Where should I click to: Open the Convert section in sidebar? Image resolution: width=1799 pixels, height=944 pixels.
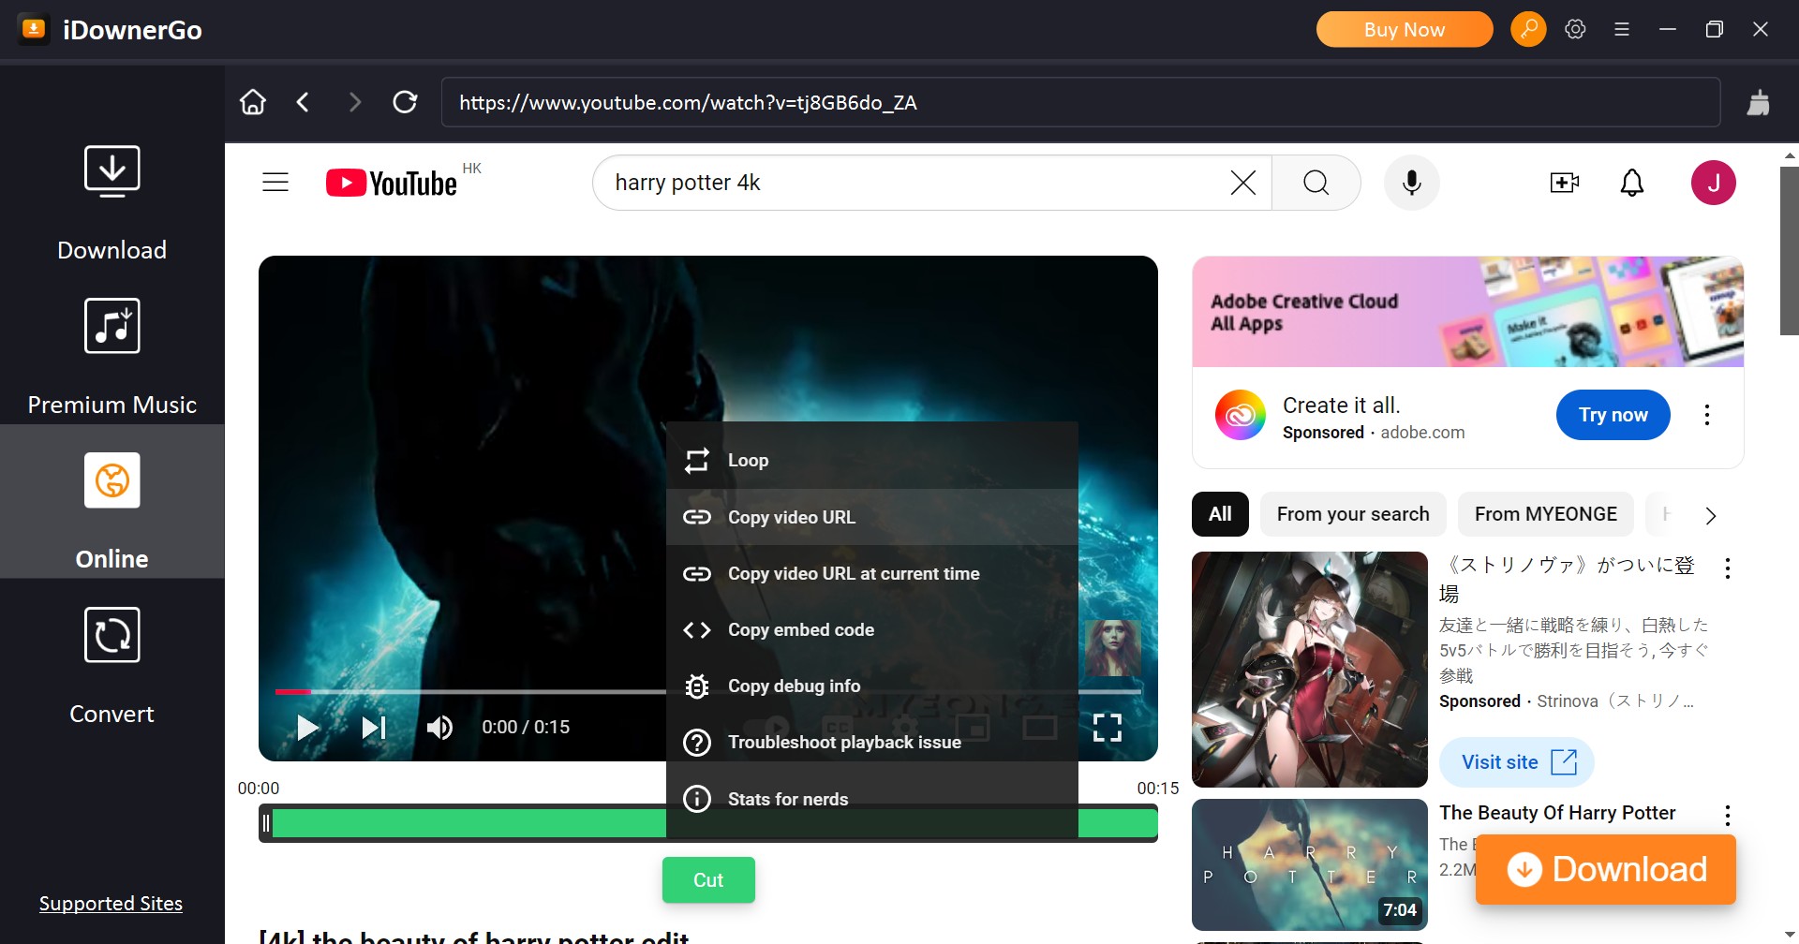click(x=112, y=665)
